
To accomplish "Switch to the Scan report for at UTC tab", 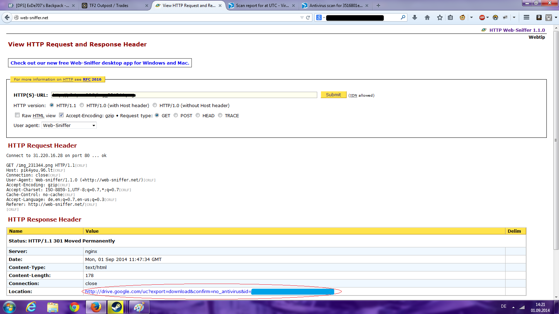I will 262,6.
